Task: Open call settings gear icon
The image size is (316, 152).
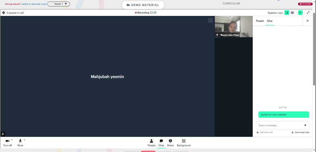Action: [3, 13]
